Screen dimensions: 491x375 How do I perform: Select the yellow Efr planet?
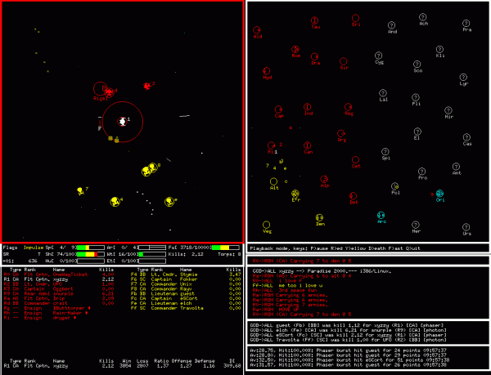[x=296, y=194]
